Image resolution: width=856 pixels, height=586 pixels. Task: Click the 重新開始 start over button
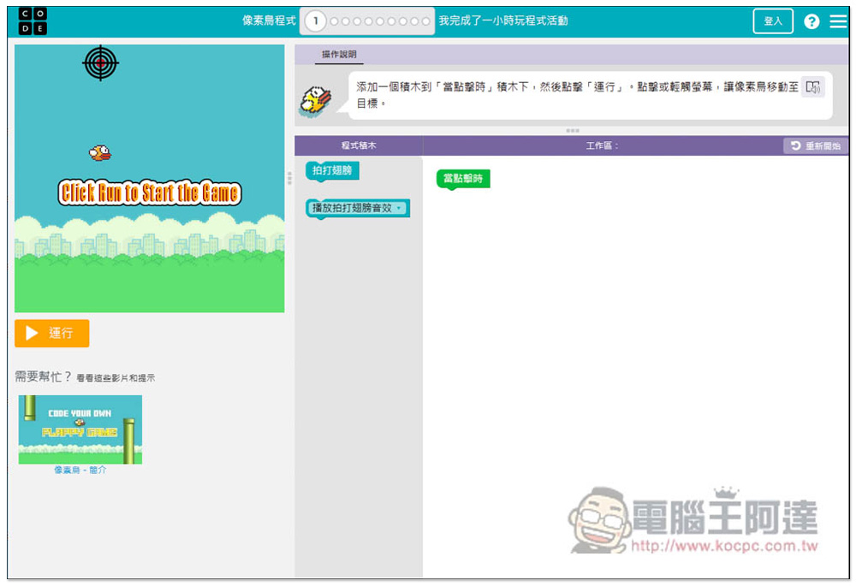[815, 146]
